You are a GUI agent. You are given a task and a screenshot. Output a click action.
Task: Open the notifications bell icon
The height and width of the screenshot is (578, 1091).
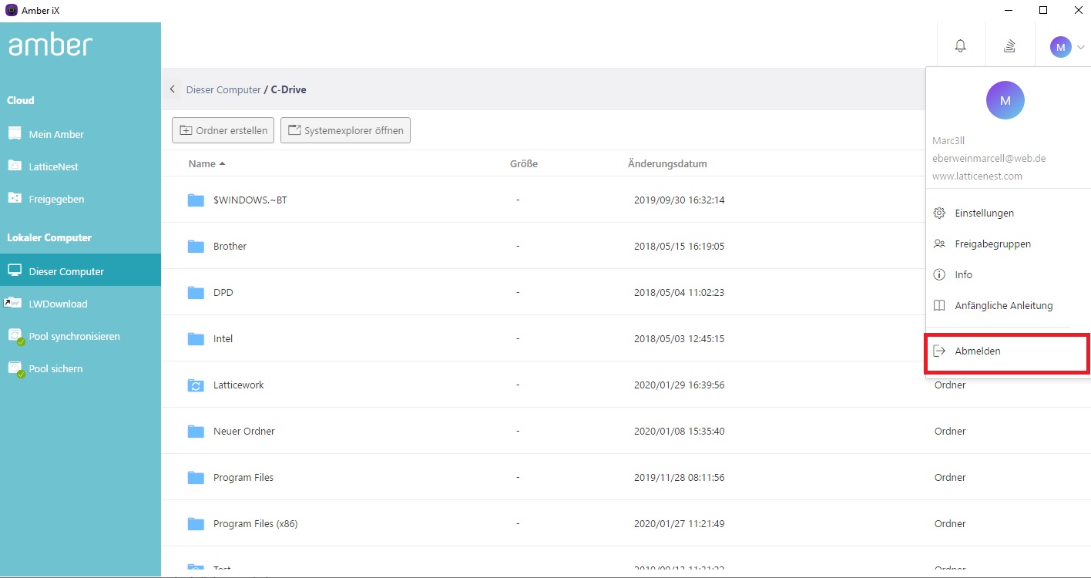960,46
